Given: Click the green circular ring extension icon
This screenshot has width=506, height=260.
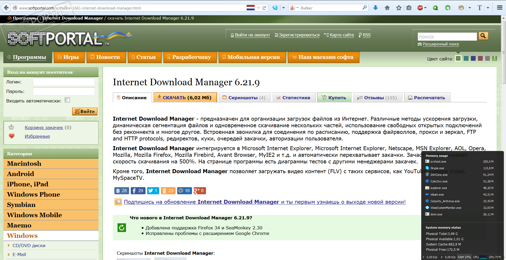Looking at the screenshot, I should tap(448, 8).
